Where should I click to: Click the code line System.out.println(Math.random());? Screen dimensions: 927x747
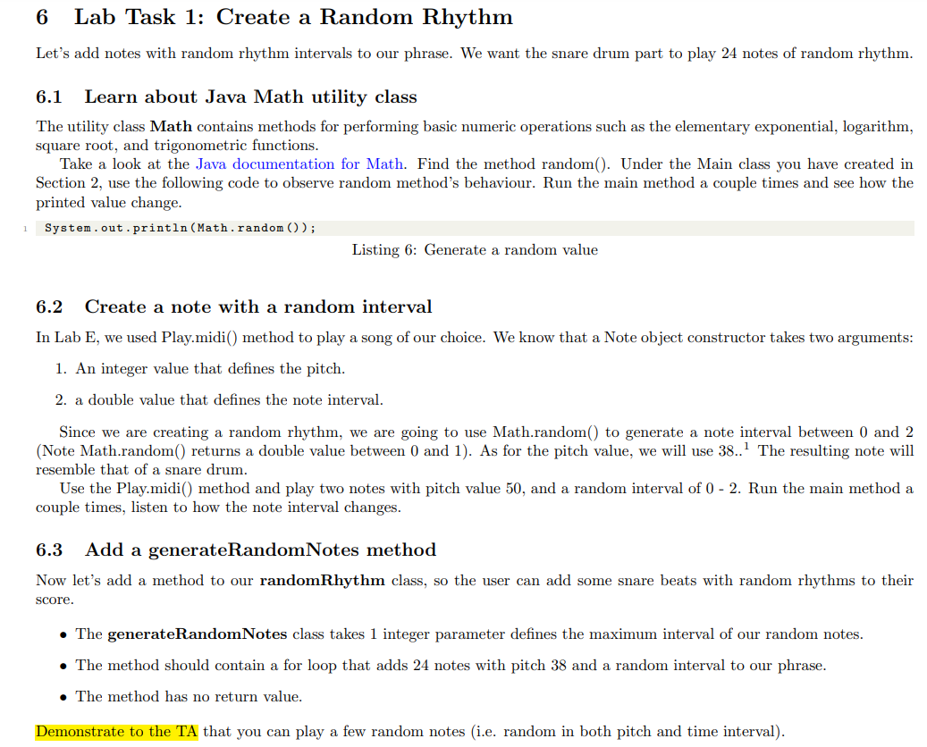pyautogui.click(x=181, y=228)
